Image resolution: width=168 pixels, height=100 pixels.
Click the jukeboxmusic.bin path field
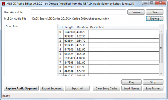[88, 18]
